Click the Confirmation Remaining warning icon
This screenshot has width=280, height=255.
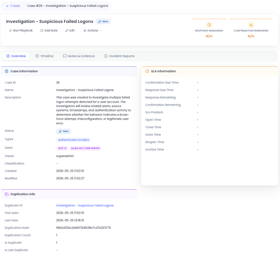pyautogui.click(x=251, y=25)
